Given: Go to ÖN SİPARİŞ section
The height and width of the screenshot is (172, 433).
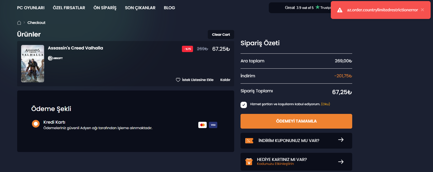Looking at the screenshot, I should pyautogui.click(x=105, y=8).
